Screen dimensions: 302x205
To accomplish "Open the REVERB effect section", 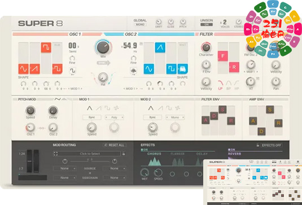I will 235,154.
